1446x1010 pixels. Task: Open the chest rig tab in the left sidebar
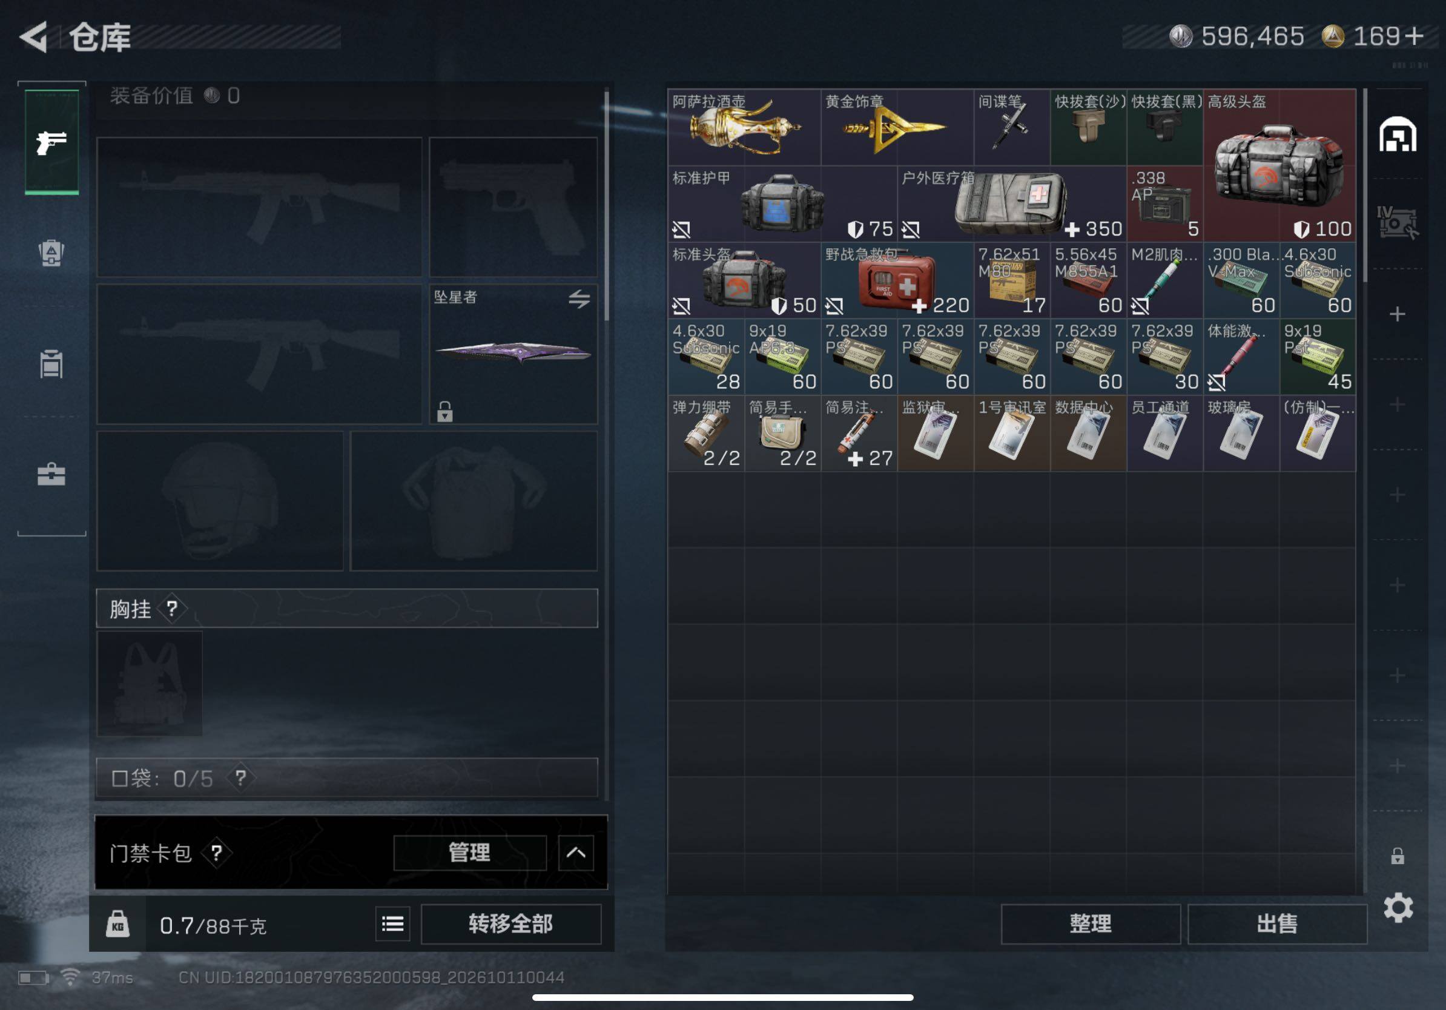click(51, 363)
